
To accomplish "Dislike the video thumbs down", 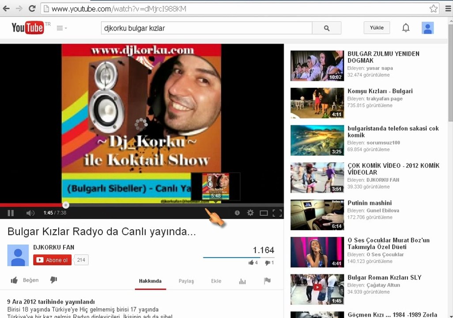I will point(53,280).
